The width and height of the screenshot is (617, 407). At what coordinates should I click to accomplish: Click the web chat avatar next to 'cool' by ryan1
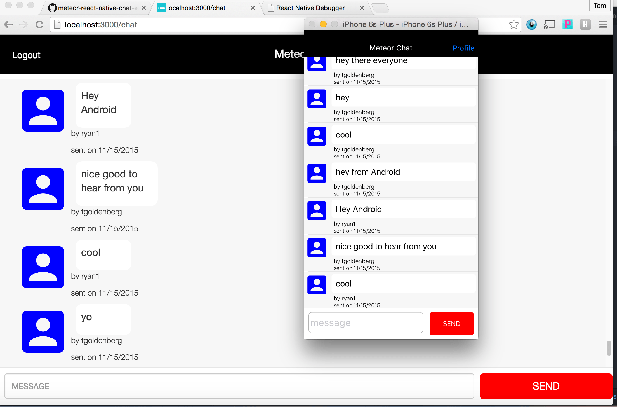click(43, 267)
